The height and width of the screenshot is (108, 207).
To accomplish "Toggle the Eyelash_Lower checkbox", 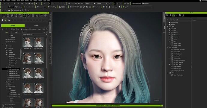I will (172, 43).
